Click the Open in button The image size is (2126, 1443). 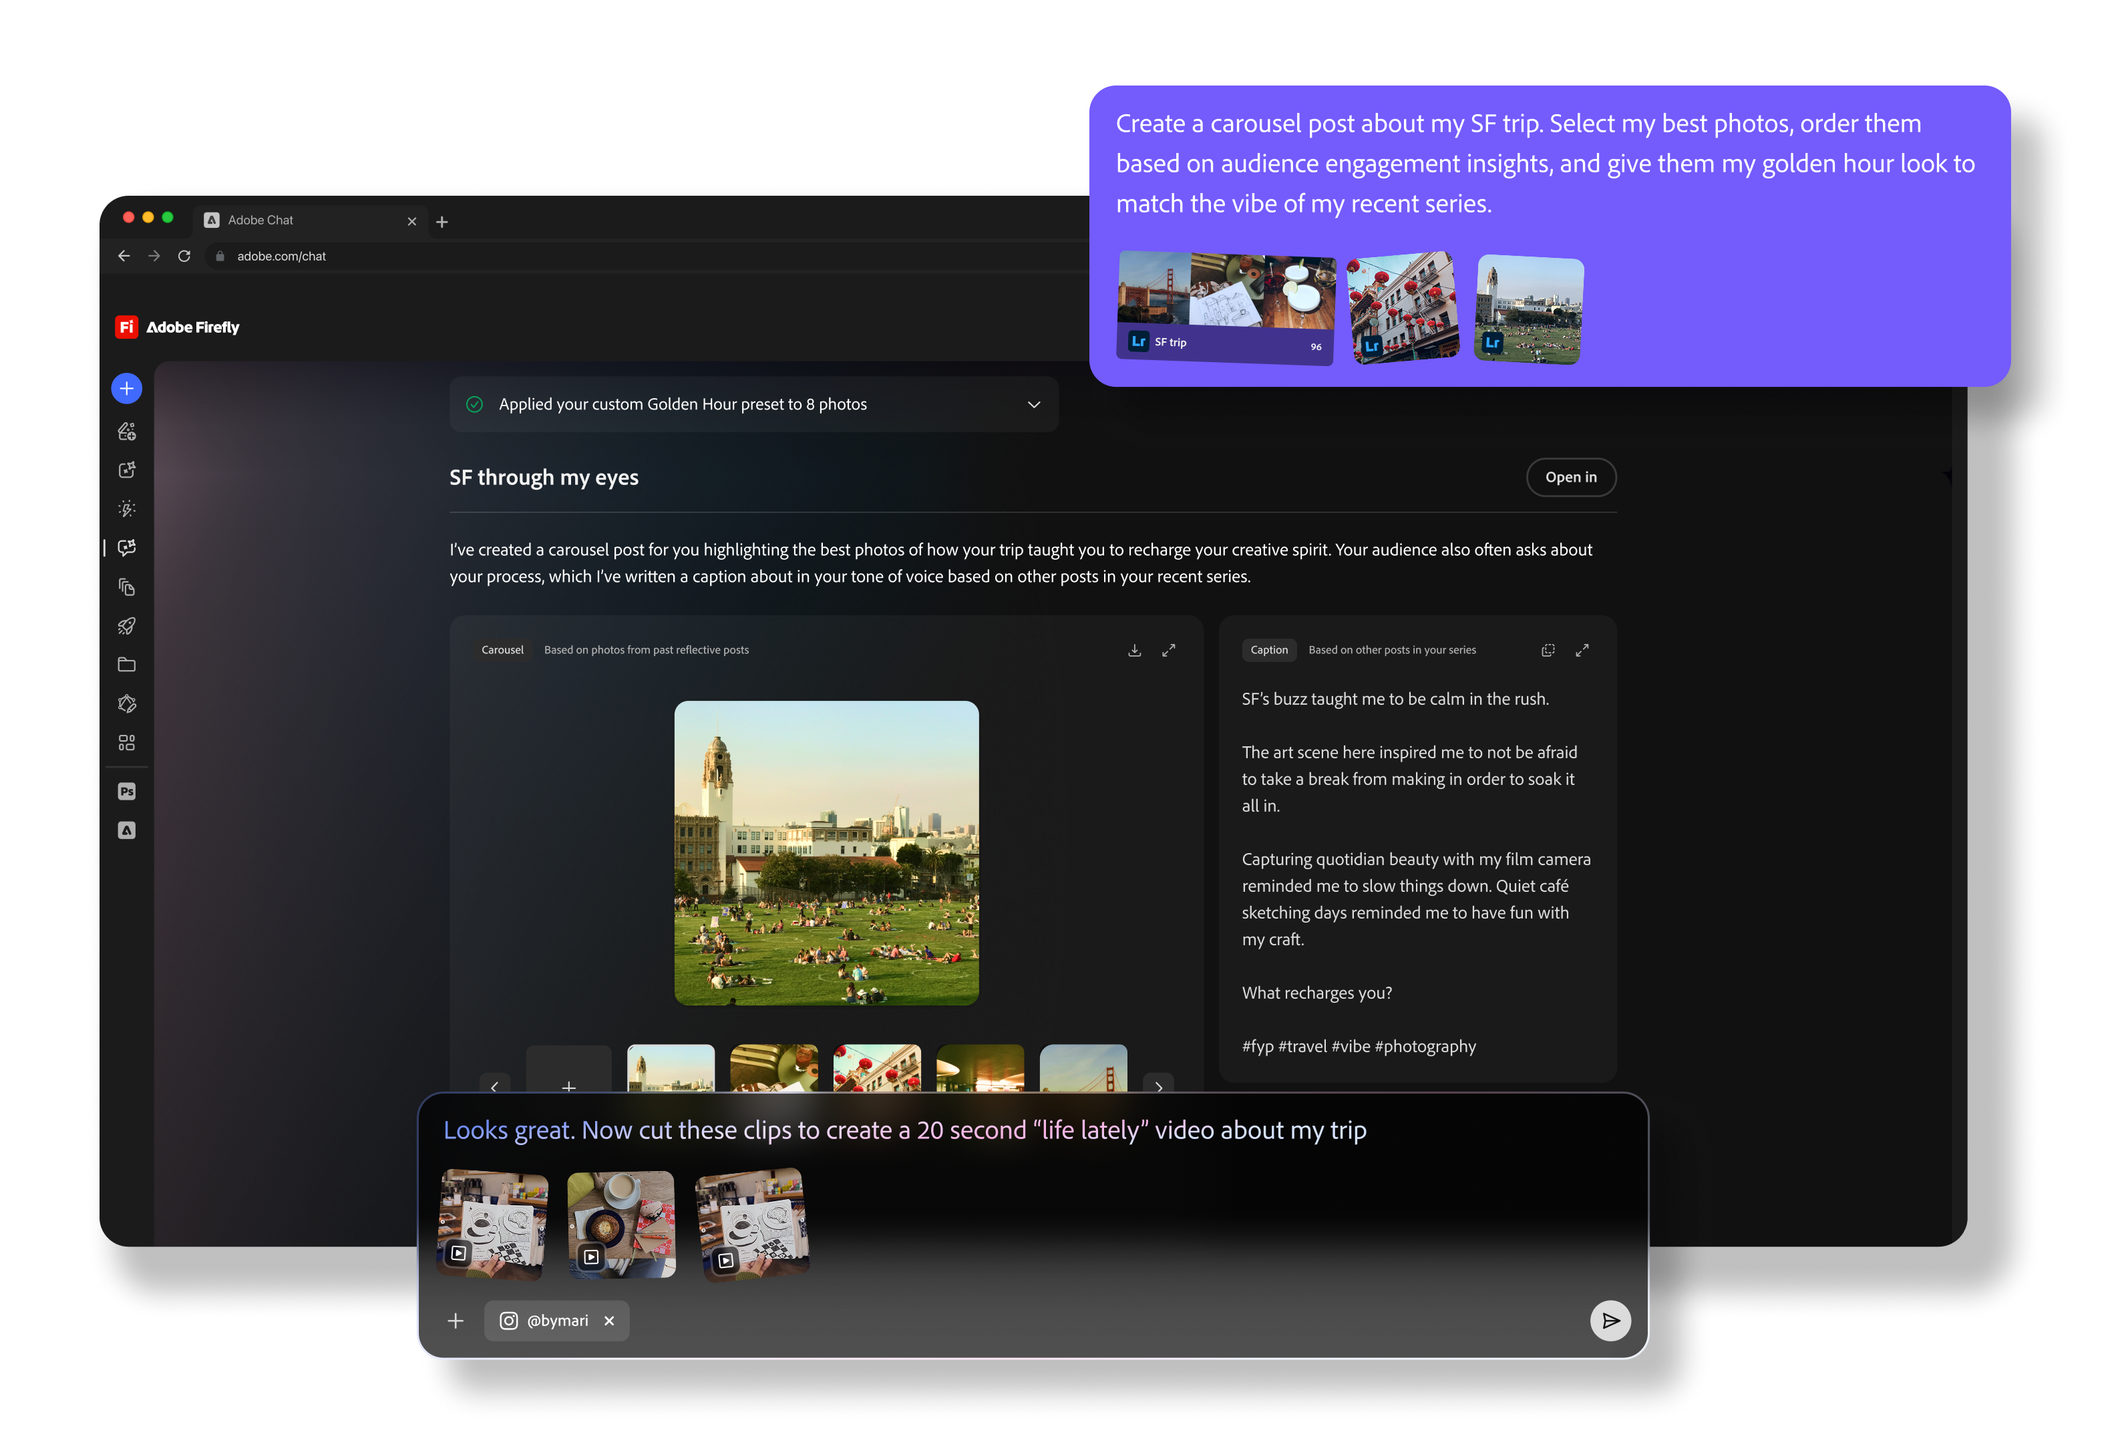tap(1570, 478)
